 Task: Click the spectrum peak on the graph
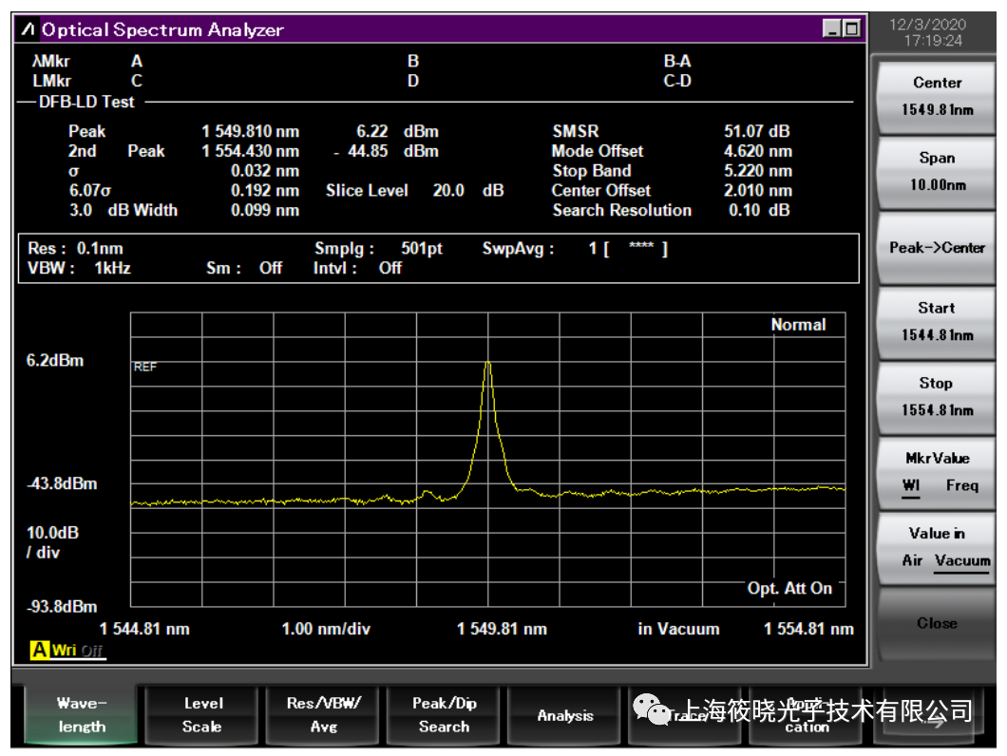(487, 363)
